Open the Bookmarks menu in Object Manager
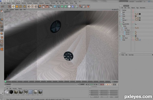 143,8
